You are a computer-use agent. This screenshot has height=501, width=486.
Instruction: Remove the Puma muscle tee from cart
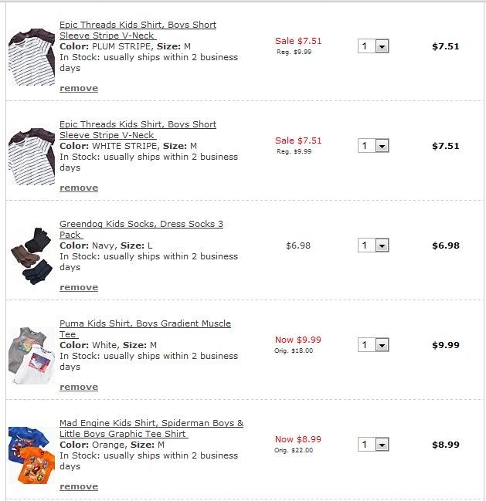(79, 387)
